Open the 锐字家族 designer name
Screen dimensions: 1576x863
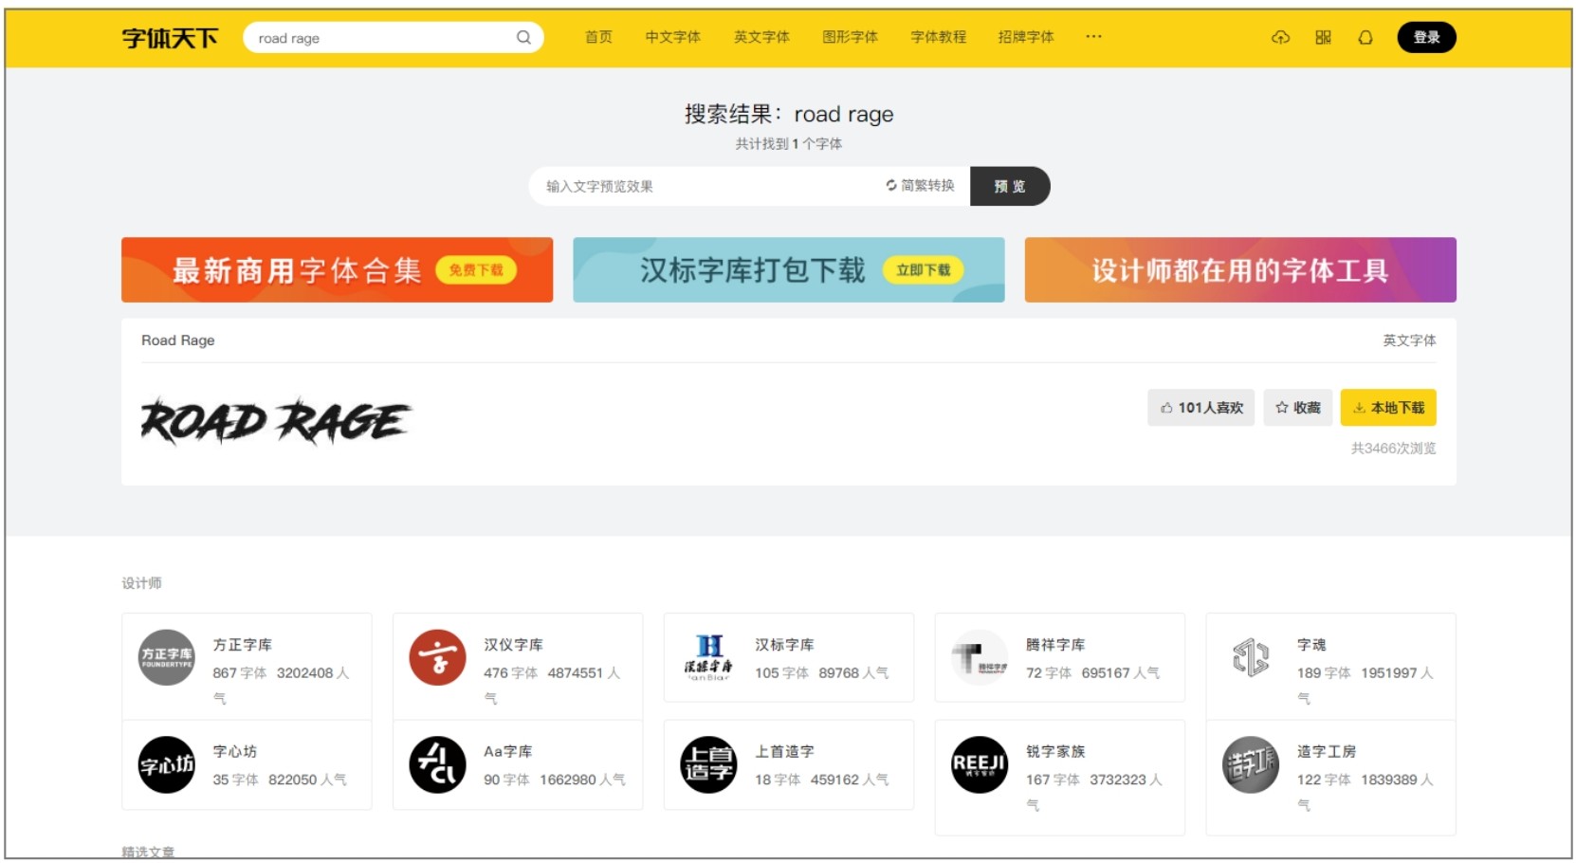pyautogui.click(x=1056, y=751)
